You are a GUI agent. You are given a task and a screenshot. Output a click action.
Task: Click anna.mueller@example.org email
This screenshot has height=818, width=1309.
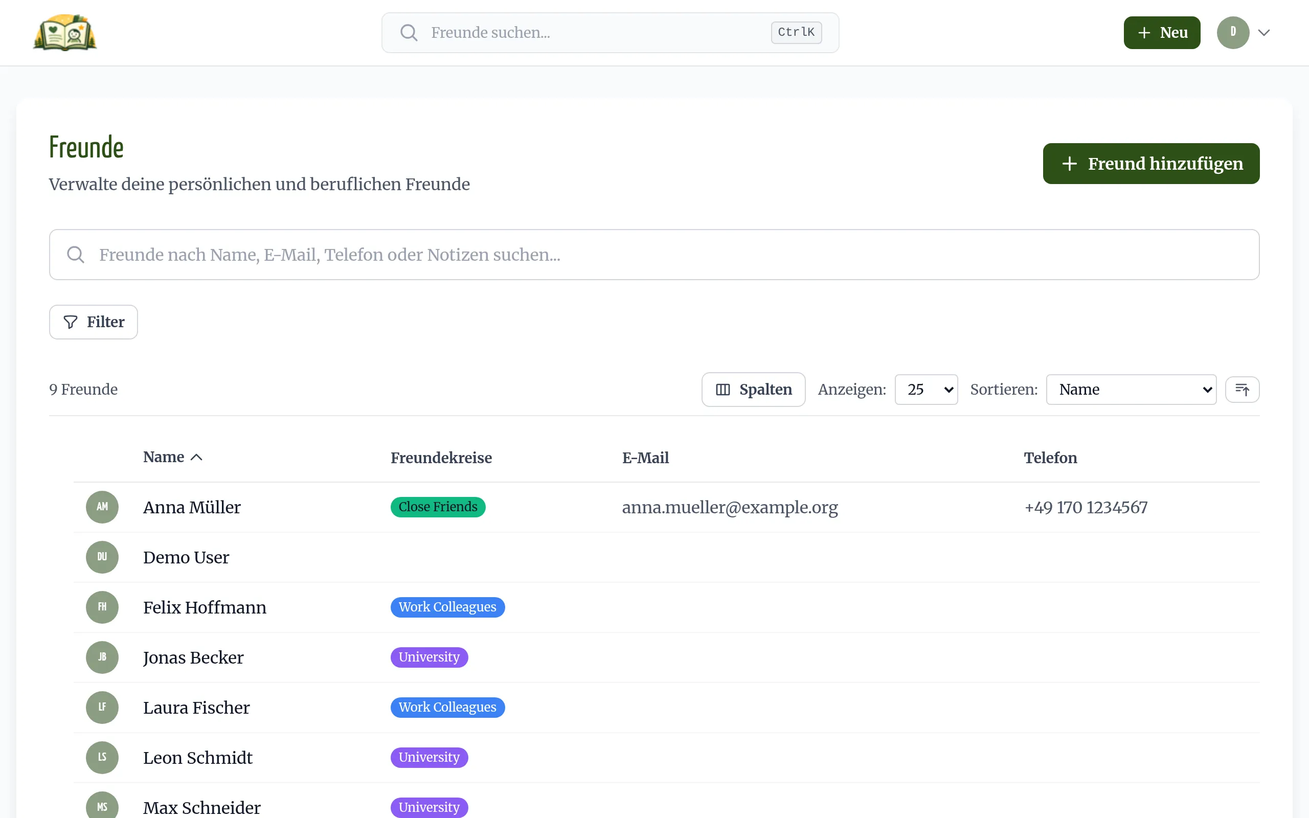point(730,507)
